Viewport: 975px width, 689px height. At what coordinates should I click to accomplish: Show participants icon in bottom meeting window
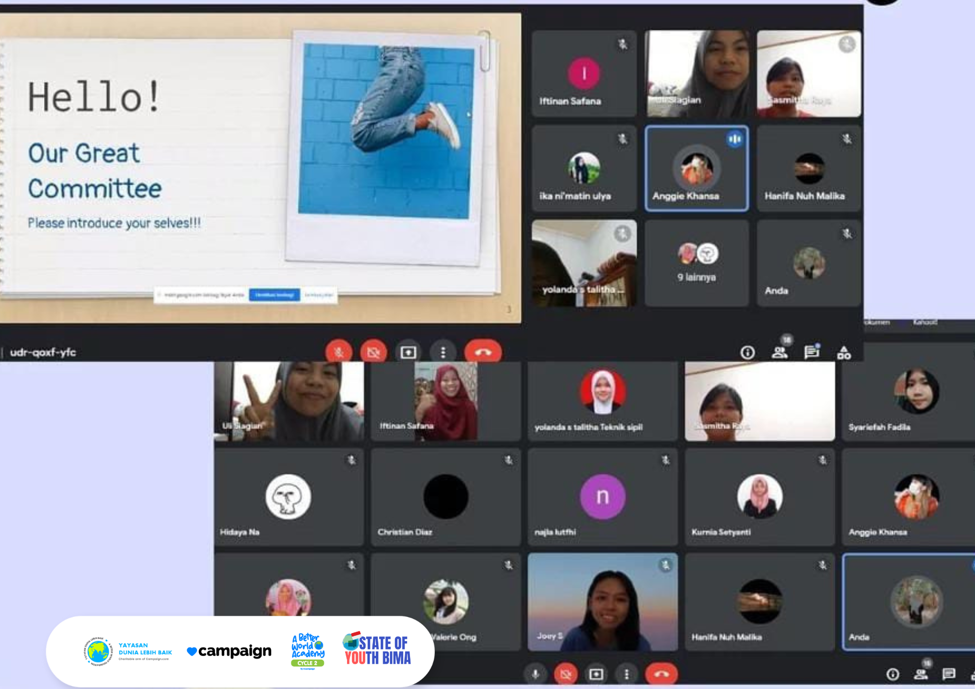click(921, 674)
